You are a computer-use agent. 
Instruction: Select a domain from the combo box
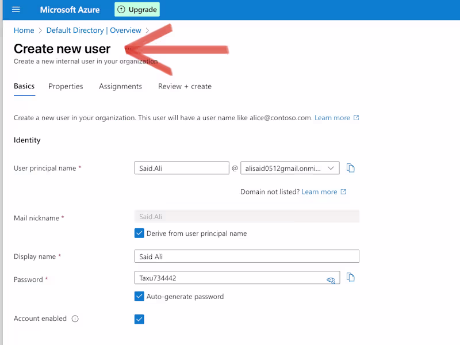290,167
